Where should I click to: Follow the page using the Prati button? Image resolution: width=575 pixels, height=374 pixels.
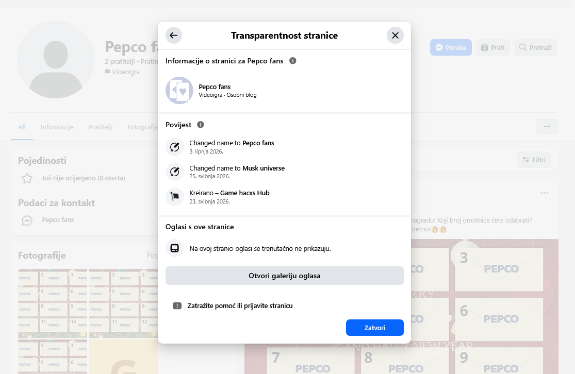click(492, 47)
